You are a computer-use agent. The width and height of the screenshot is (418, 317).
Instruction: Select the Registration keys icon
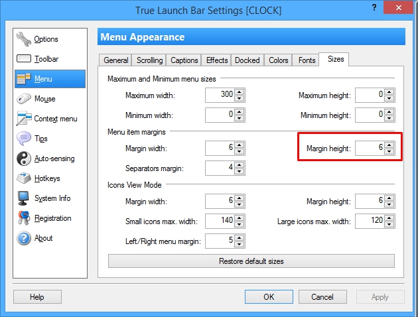coord(24,218)
